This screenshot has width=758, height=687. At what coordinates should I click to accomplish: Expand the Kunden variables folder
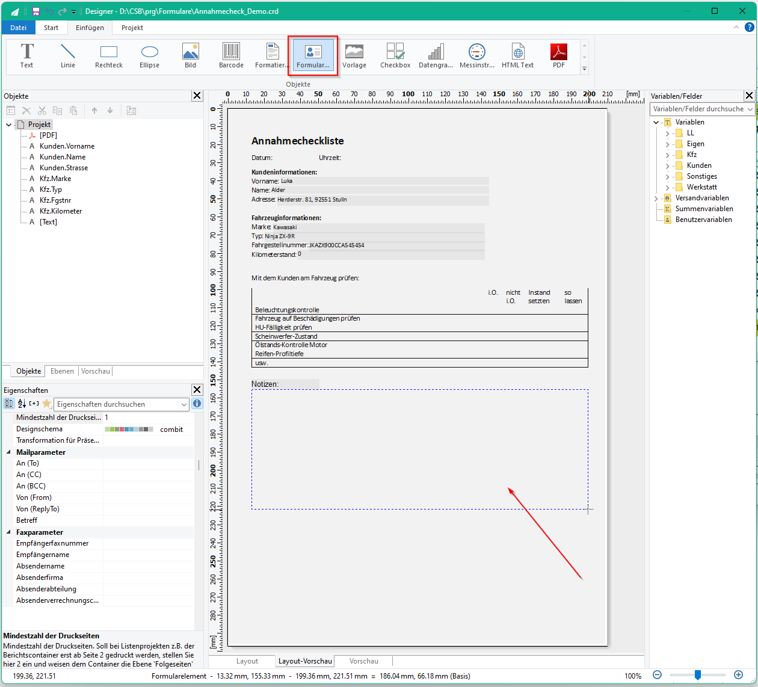(x=667, y=165)
